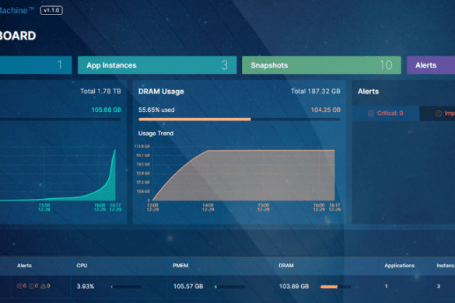455x303 pixels.
Task: Click the 55.65% used text
Action: 156,110
